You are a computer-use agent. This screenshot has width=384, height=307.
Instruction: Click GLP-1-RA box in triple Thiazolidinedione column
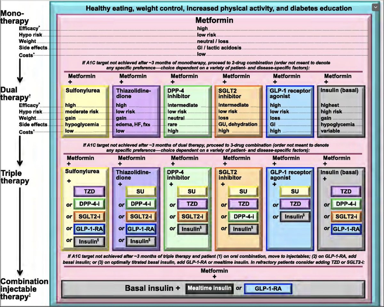(140, 229)
